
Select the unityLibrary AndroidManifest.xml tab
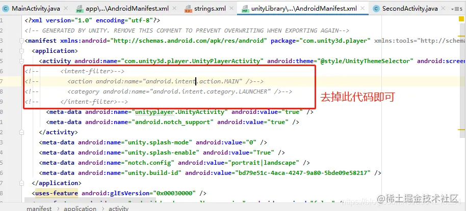pyautogui.click(x=304, y=9)
